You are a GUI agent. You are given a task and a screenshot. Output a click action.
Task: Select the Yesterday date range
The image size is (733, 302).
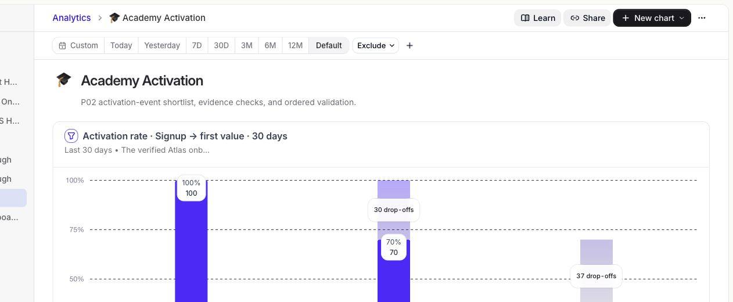pos(162,45)
